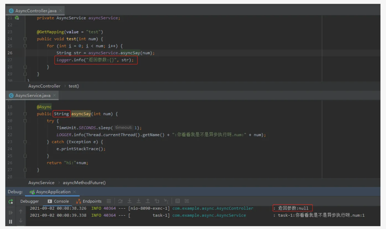Image resolution: width=386 pixels, height=229 pixels.
Task: Click the @Async annotation on line 18
Action: click(x=44, y=107)
